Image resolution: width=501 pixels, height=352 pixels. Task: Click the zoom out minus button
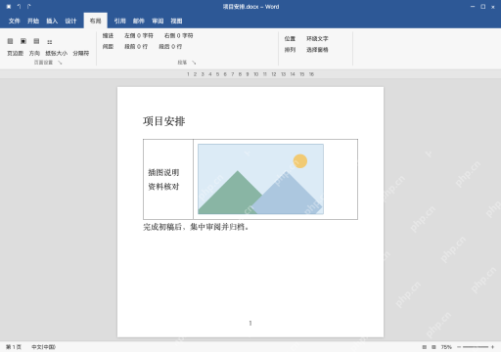459,347
